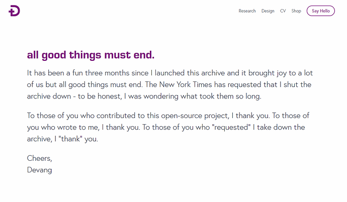Click the word 'contributed' in second paragraph
Screen dimensions: 347x202
point(116,116)
